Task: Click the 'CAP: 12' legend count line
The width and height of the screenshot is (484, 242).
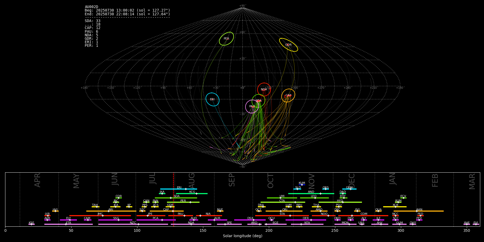Action: pyautogui.click(x=92, y=28)
